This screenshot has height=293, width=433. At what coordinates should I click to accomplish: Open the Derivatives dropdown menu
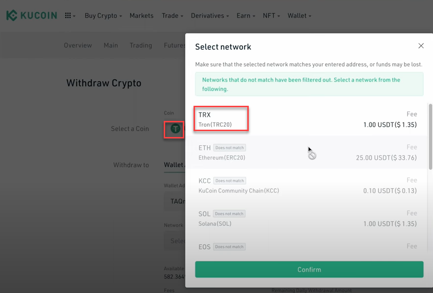(210, 16)
